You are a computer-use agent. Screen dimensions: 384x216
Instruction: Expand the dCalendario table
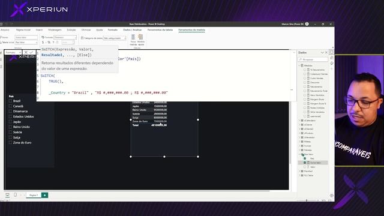[299, 121]
